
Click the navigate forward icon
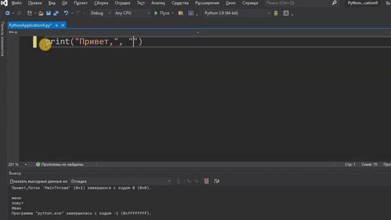click(19, 13)
